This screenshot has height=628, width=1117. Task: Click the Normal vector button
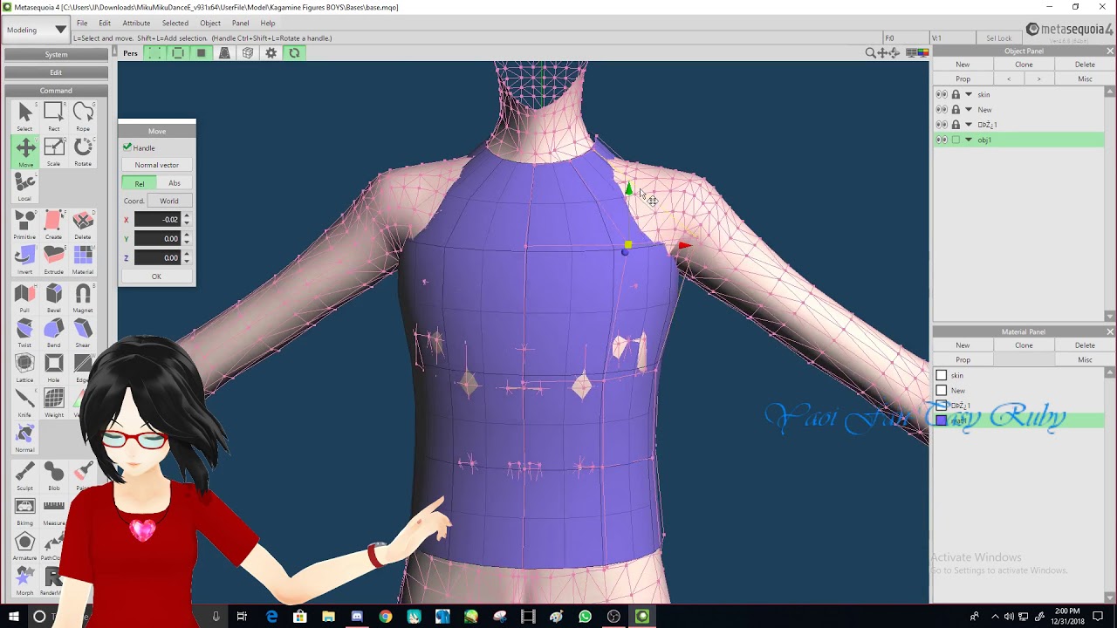tap(157, 165)
